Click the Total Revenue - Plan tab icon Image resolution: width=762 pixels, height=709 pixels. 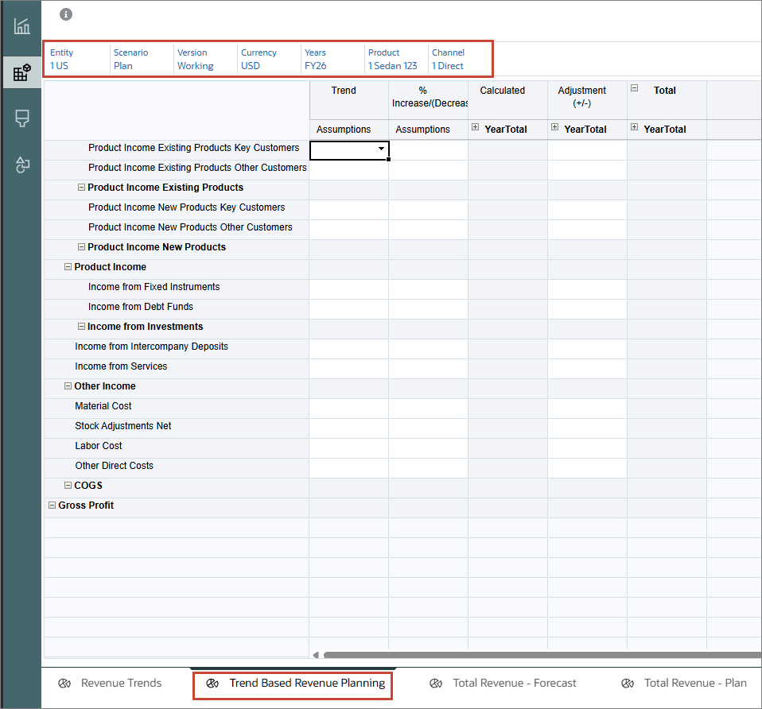click(628, 684)
